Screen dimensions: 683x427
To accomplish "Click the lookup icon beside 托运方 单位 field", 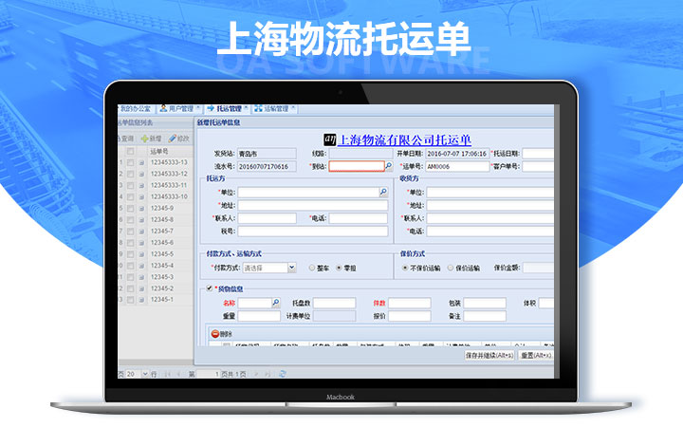I will tap(383, 192).
